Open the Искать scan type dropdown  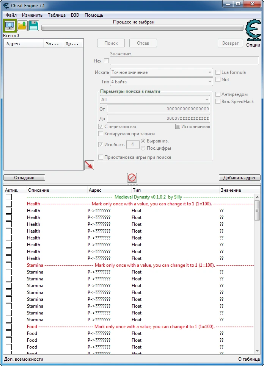(162, 72)
